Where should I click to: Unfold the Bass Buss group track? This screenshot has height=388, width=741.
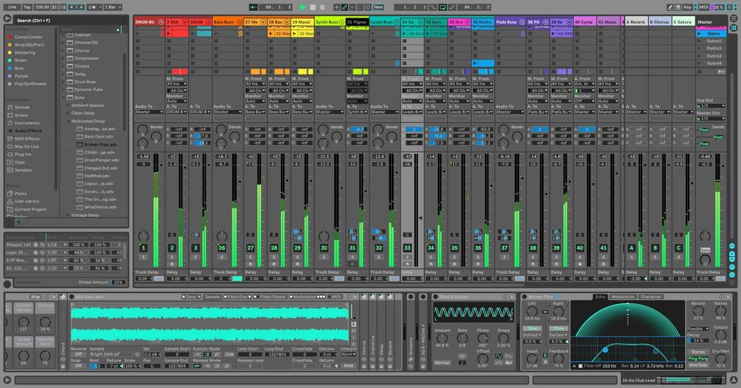pos(239,22)
